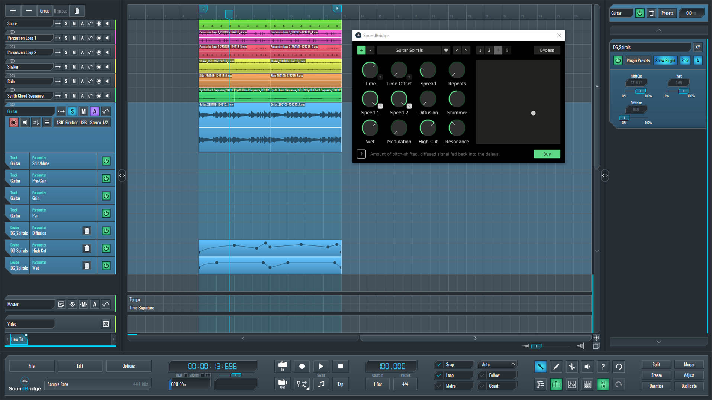Screen dimensions: 712x400
Task: Click the Record button in transport
Action: [302, 367]
